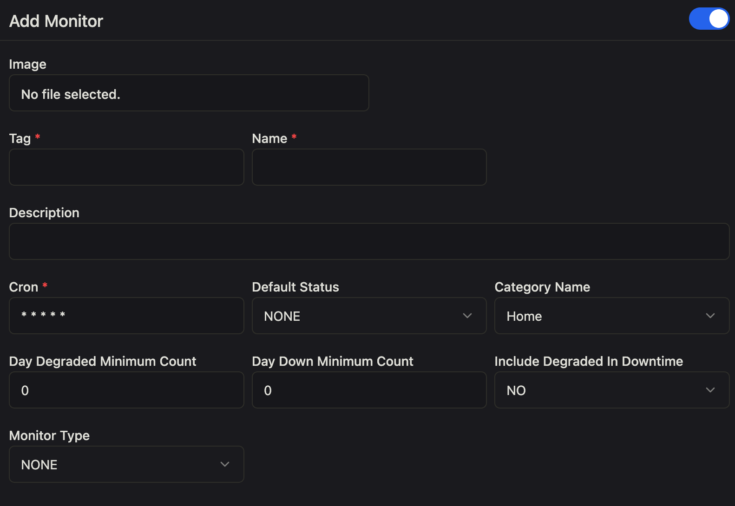Focus the Day Degraded Minimum Count field
This screenshot has width=735, height=506.
pos(126,390)
